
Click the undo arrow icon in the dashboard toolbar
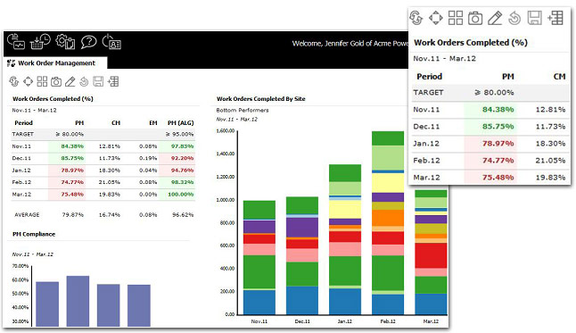84,81
